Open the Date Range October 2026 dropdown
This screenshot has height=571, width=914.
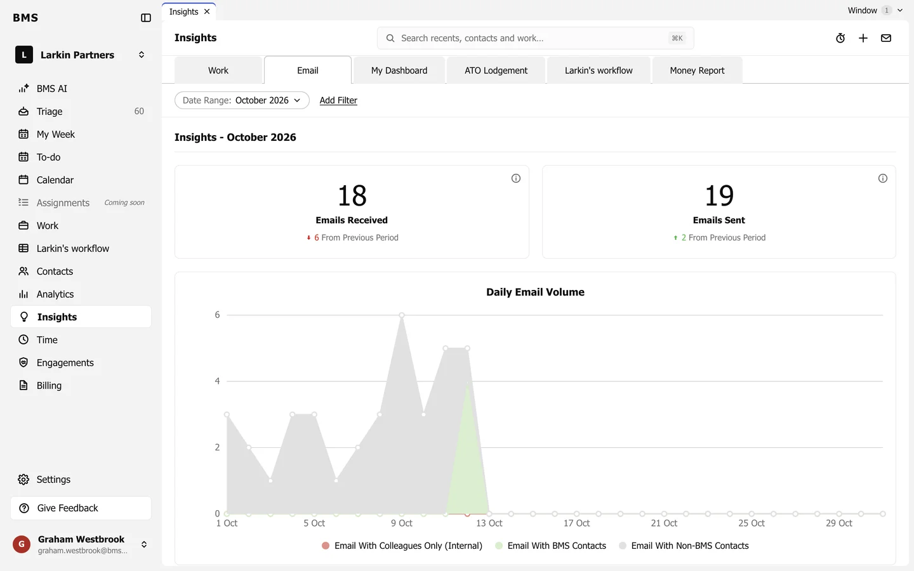[x=242, y=100]
